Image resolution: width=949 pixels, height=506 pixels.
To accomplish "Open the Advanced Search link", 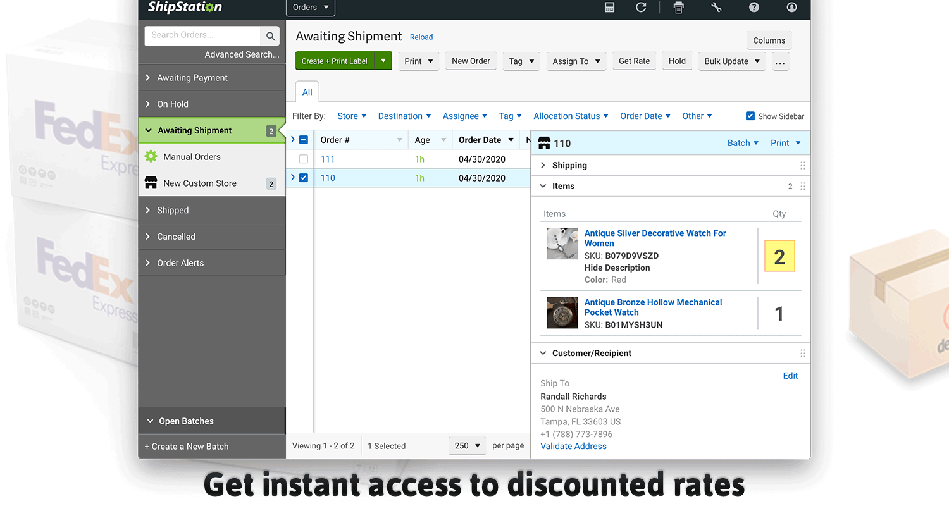I will [242, 54].
